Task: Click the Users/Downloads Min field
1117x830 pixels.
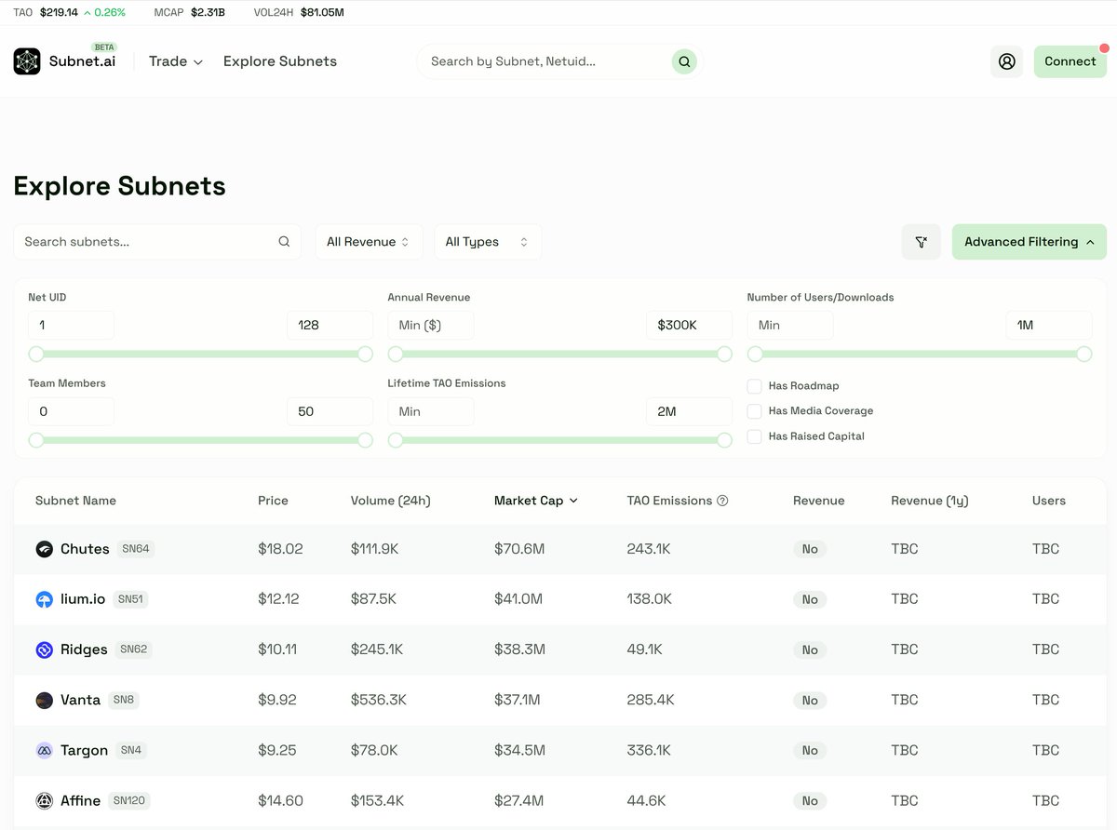Action: [790, 325]
